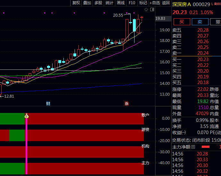This screenshot has height=176, width=221.
Task: Click the stock name 深深房A
Action: (x=182, y=4)
